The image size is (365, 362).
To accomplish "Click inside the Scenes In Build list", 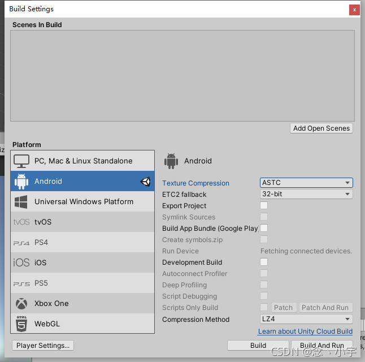I will [x=182, y=76].
